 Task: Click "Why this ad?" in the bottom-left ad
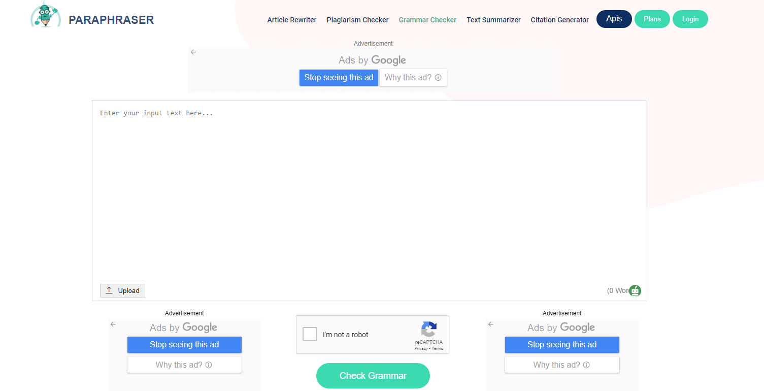point(184,365)
